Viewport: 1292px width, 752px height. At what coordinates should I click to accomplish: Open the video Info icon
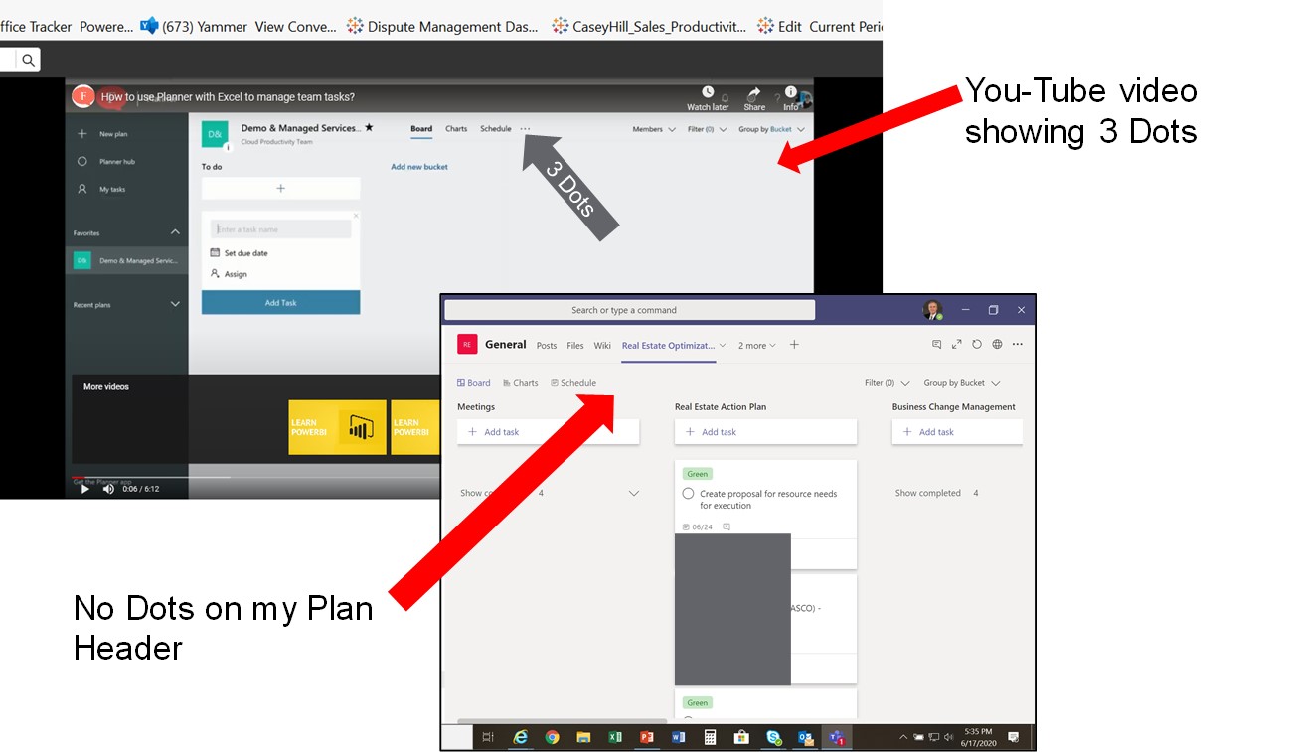(x=791, y=92)
